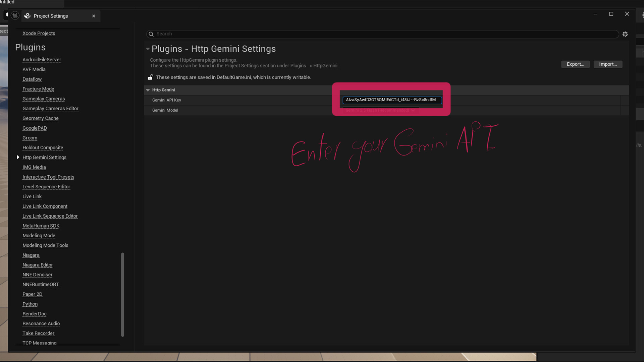Open Gameplay Cameras Editor settings
This screenshot has height=362, width=644.
(50, 108)
